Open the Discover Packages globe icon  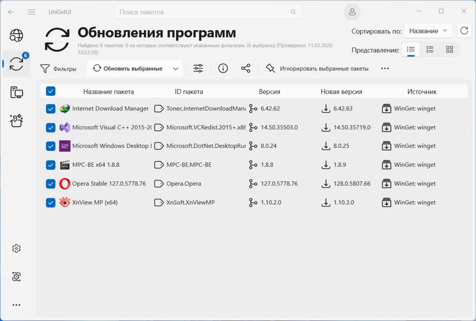(x=16, y=36)
